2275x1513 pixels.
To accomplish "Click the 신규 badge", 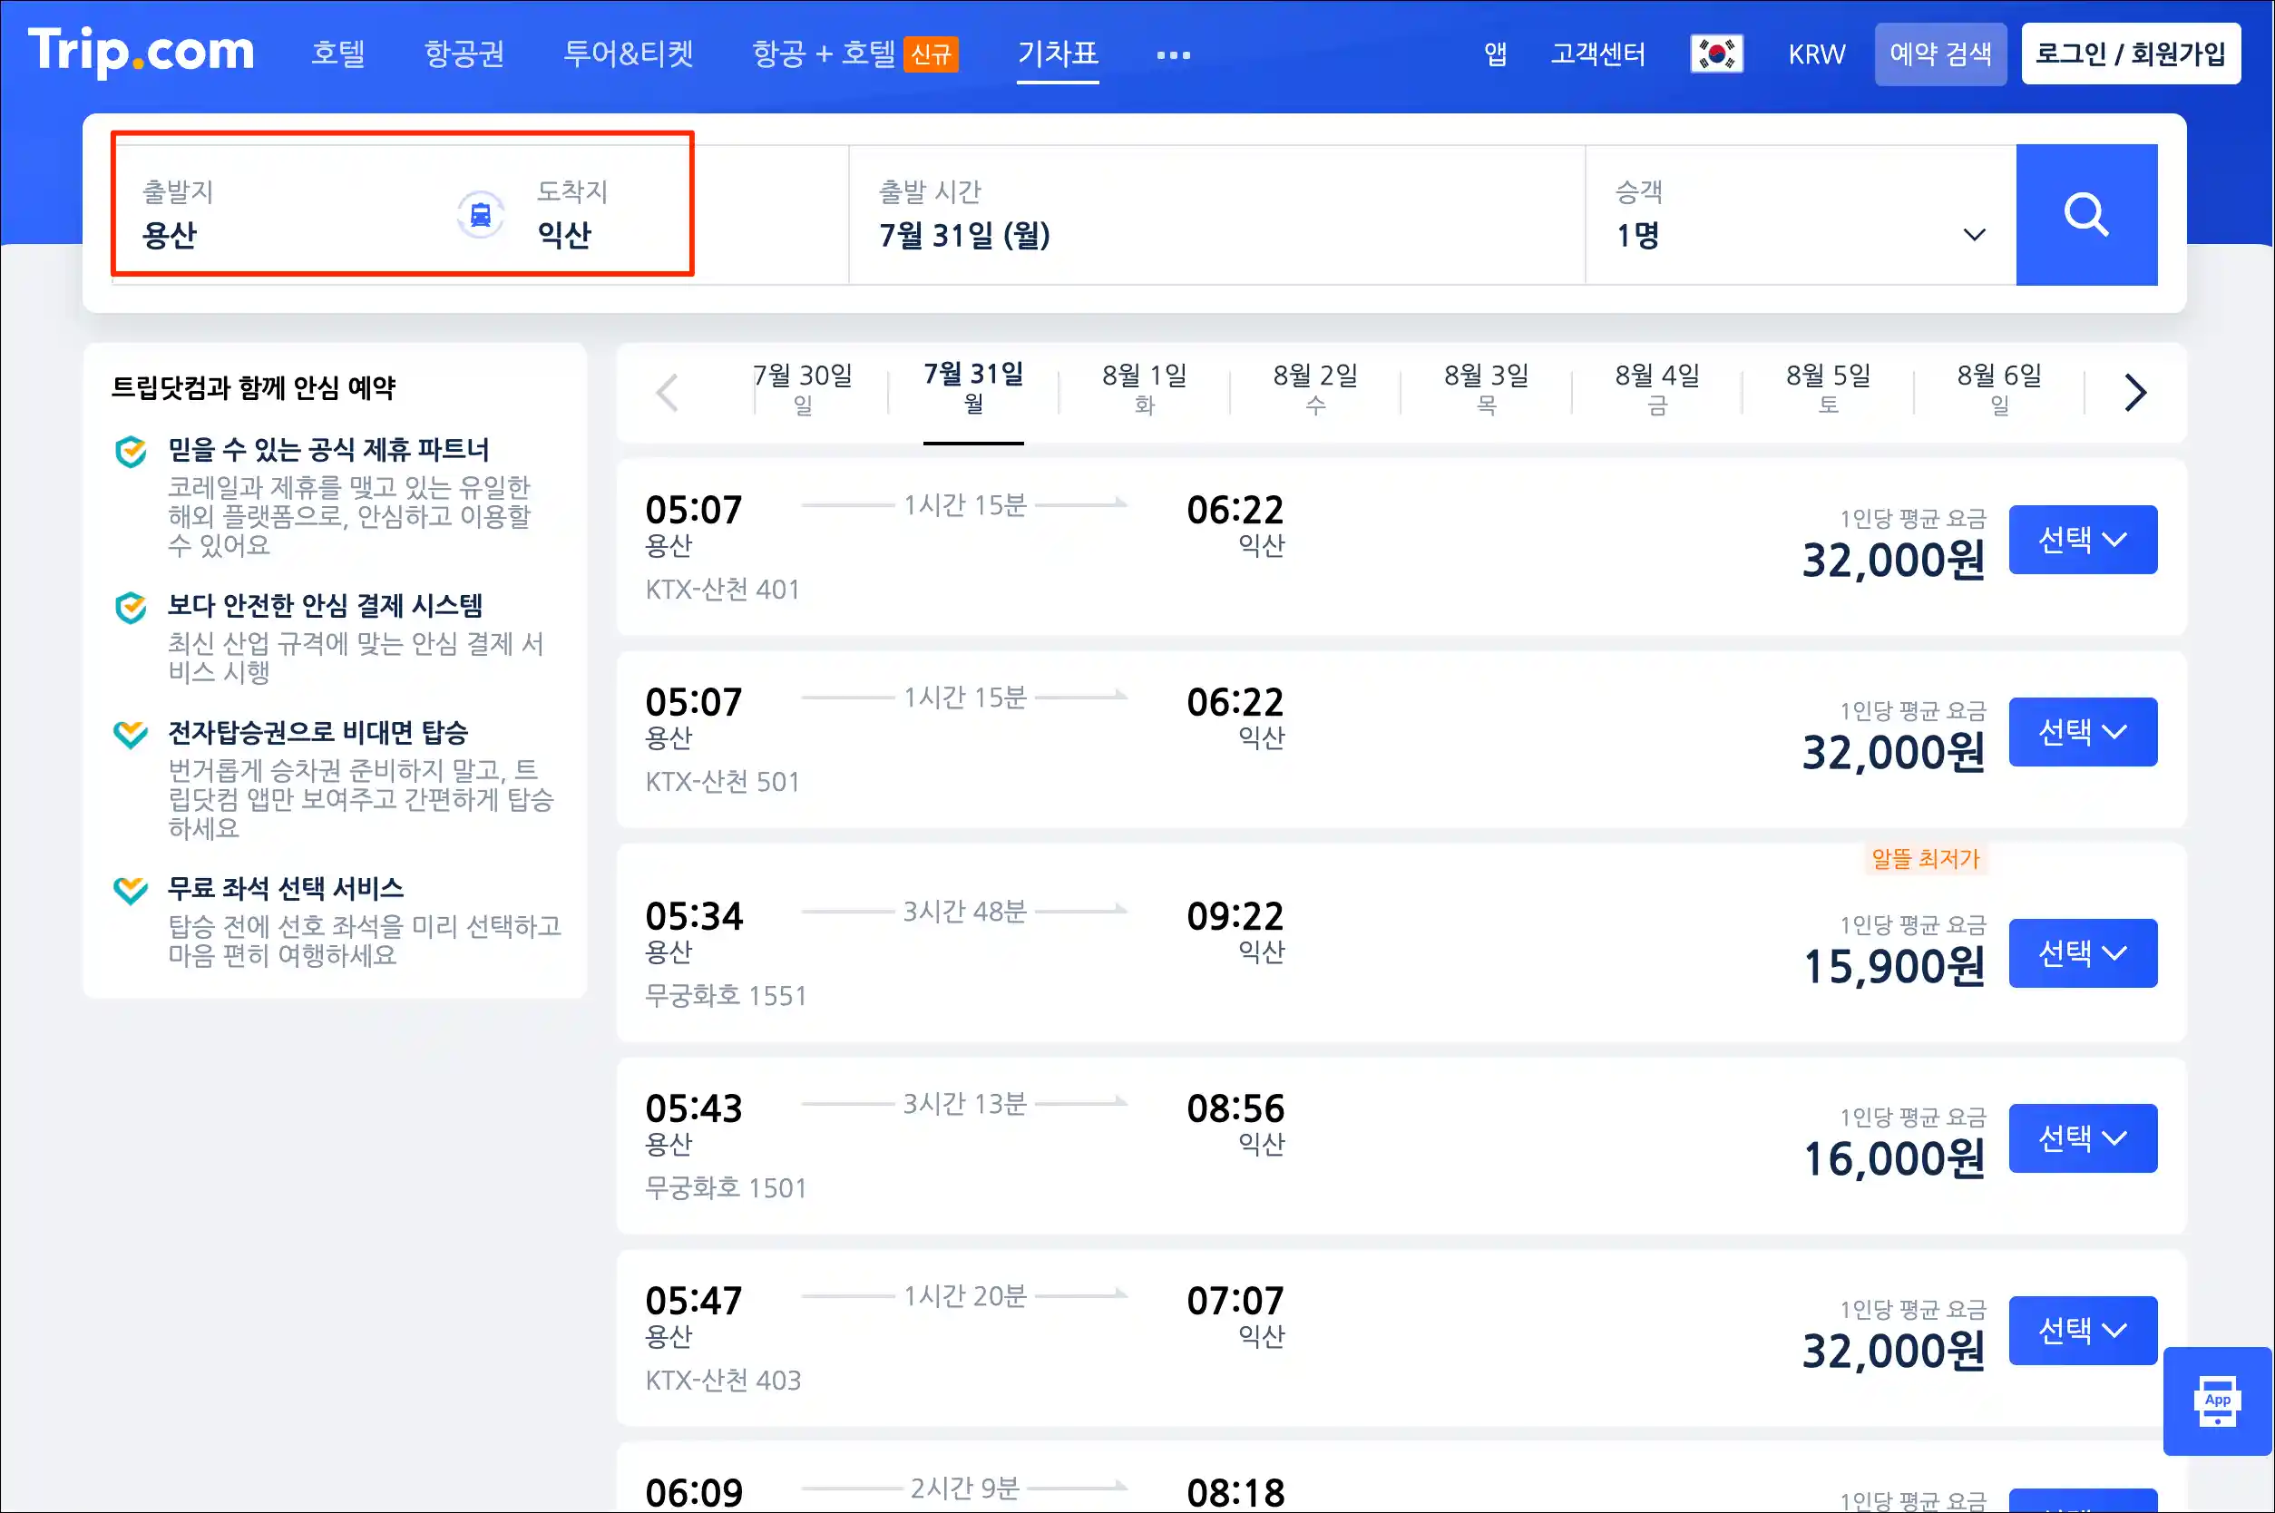I will 931,54.
